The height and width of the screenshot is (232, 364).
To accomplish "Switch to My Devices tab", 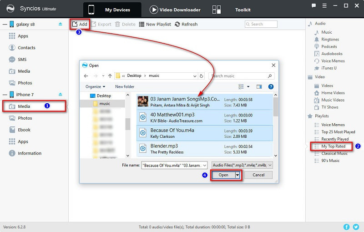I will click(112, 10).
